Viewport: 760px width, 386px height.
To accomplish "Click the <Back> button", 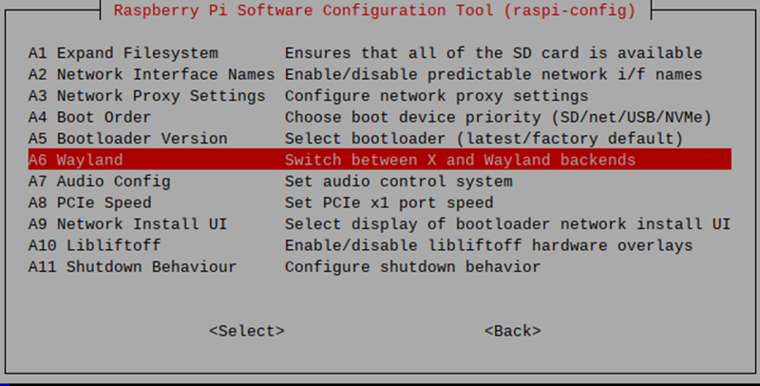I will (x=513, y=331).
